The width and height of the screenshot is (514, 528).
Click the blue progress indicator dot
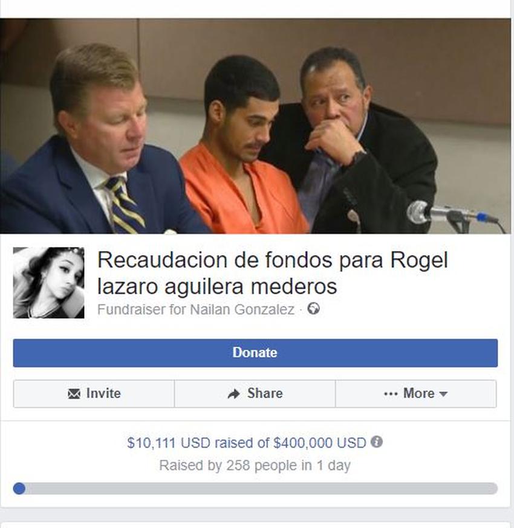(x=19, y=488)
